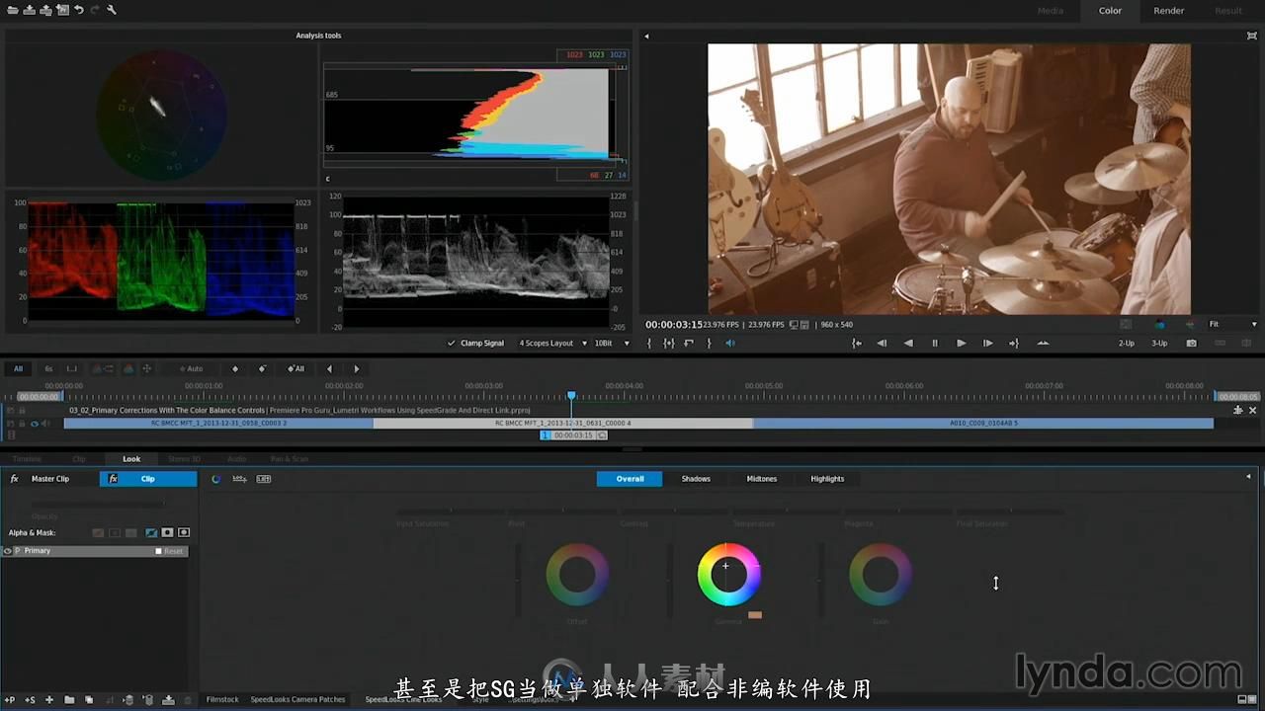Jump to next edit point
The image size is (1265, 711).
click(1014, 343)
